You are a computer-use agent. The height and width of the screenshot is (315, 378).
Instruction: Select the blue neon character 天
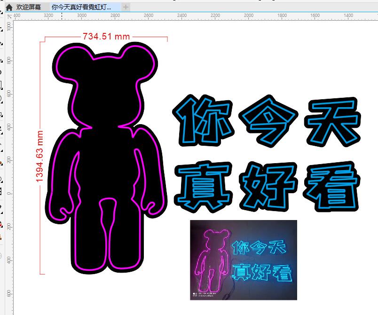point(332,121)
